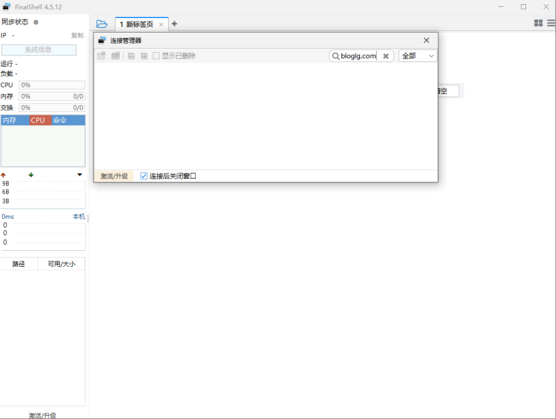Click the 复制 link next to IP
The image size is (556, 419).
[x=77, y=35]
